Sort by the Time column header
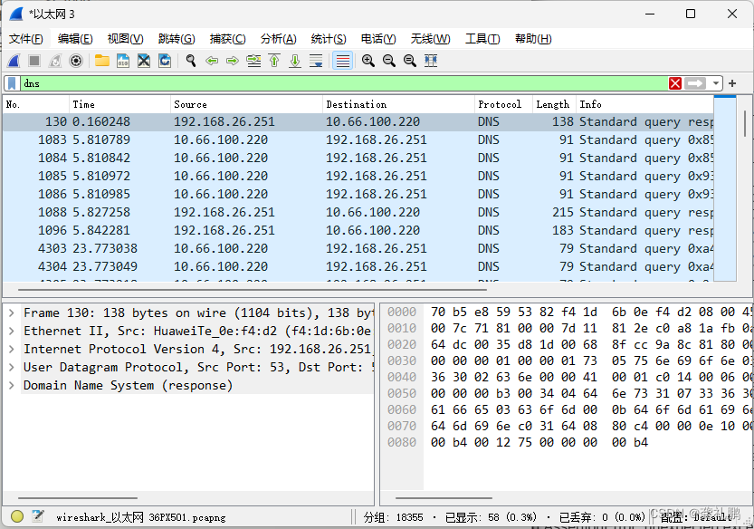The height and width of the screenshot is (529, 754). click(x=119, y=104)
